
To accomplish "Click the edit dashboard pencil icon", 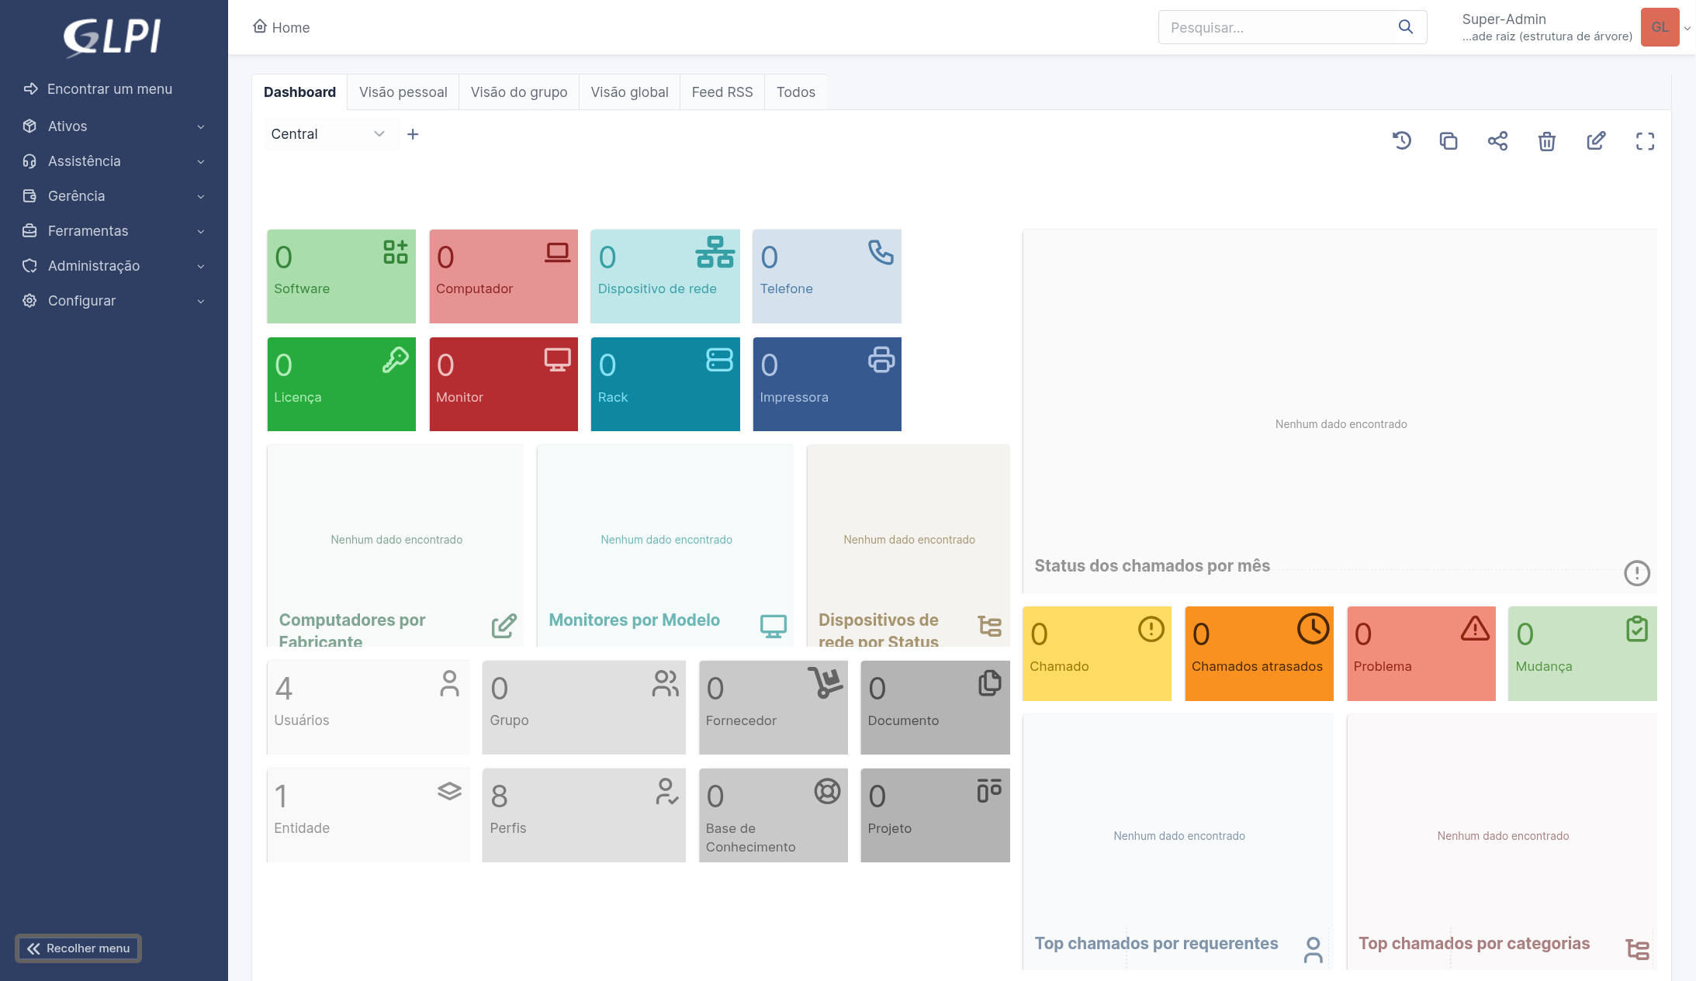I will [1596, 141].
